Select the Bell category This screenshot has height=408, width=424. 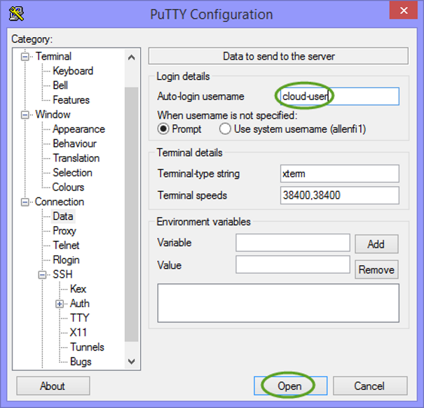click(x=60, y=85)
